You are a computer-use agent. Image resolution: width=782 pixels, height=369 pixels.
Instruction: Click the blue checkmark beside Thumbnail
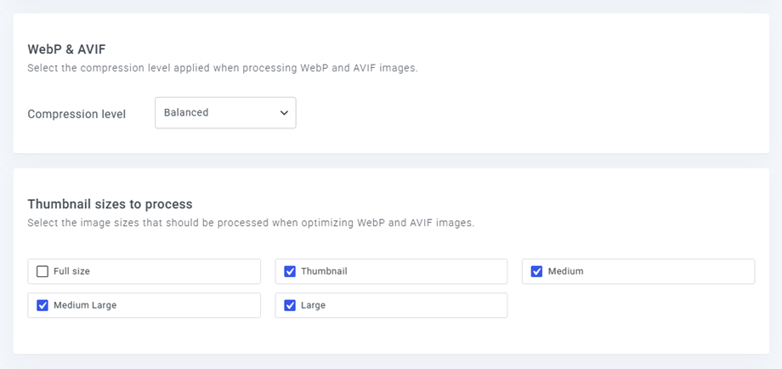290,271
